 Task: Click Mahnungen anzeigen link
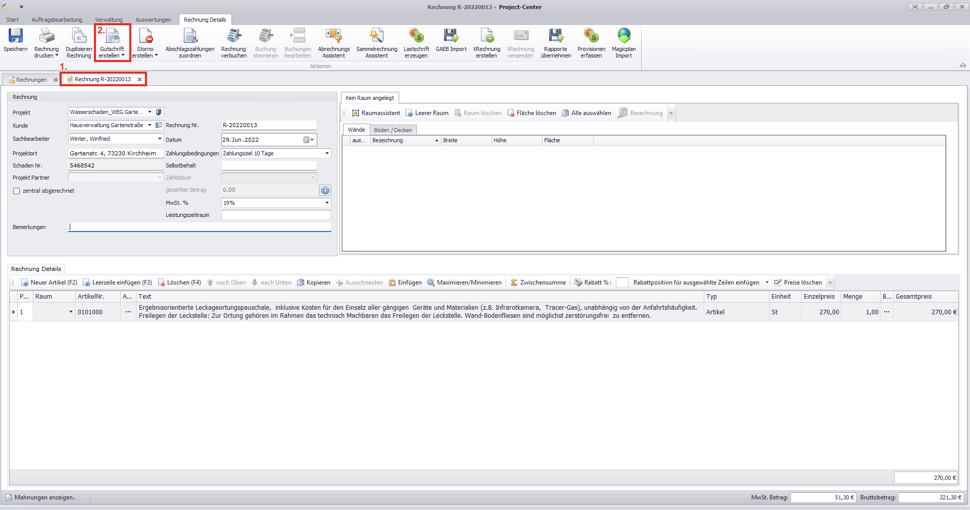pyautogui.click(x=41, y=497)
